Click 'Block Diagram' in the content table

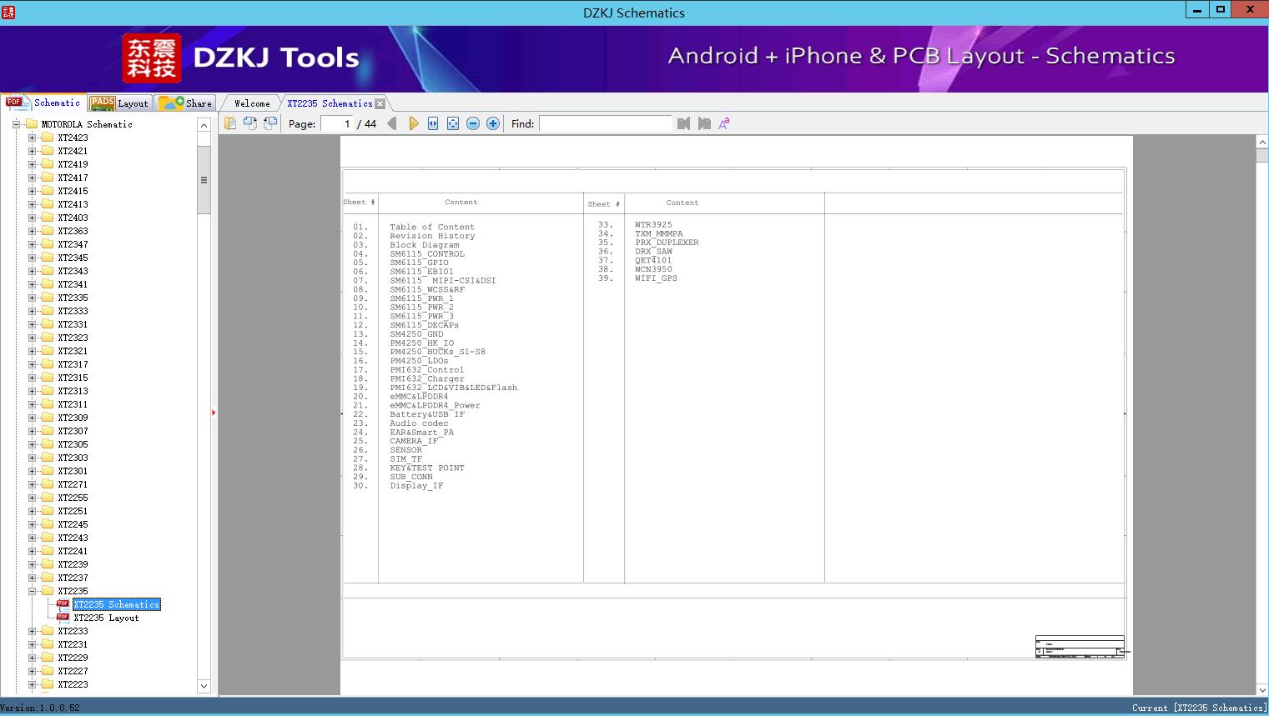click(x=425, y=245)
